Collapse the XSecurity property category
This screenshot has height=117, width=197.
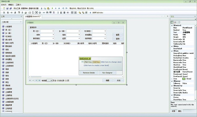pyautogui.click(x=172, y=86)
